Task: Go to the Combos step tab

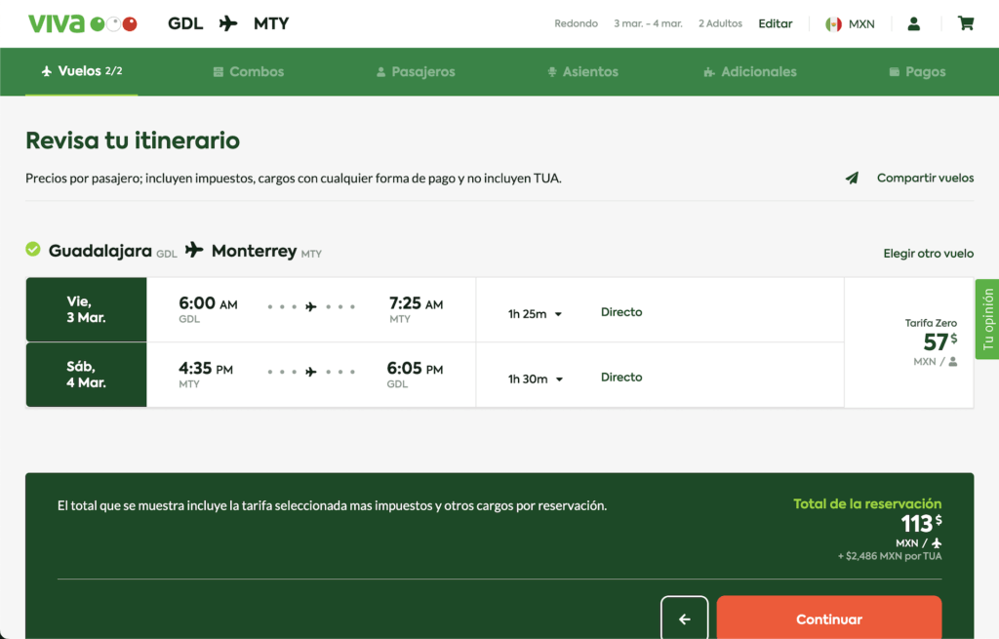Action: coord(249,72)
